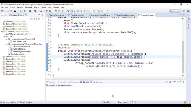Close the FlyModel3D.java editor tab

pos(155,15)
